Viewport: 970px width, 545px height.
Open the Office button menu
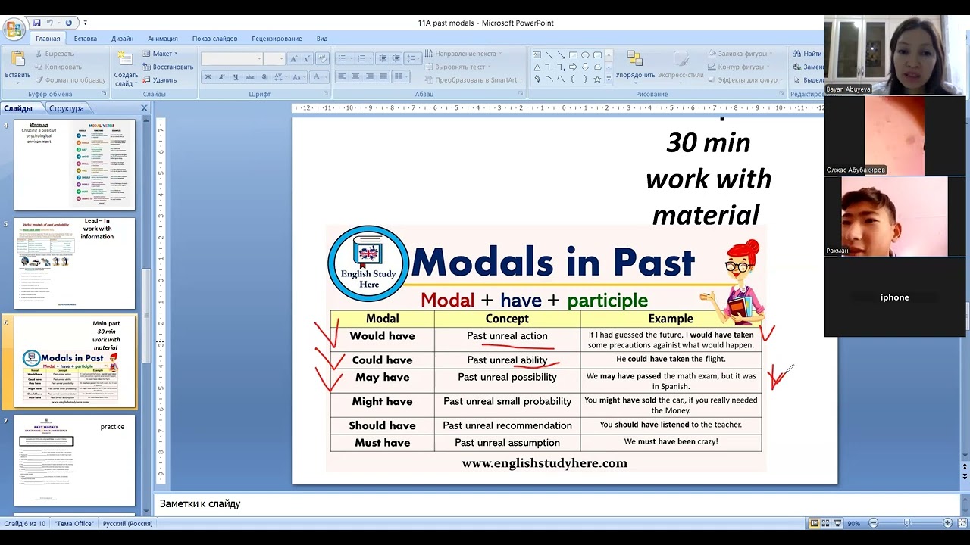point(14,29)
